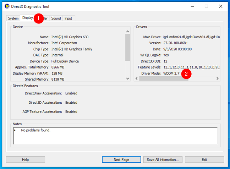Click the DAC Type 'Internal' value
This screenshot has width=230, height=169.
[57, 55]
